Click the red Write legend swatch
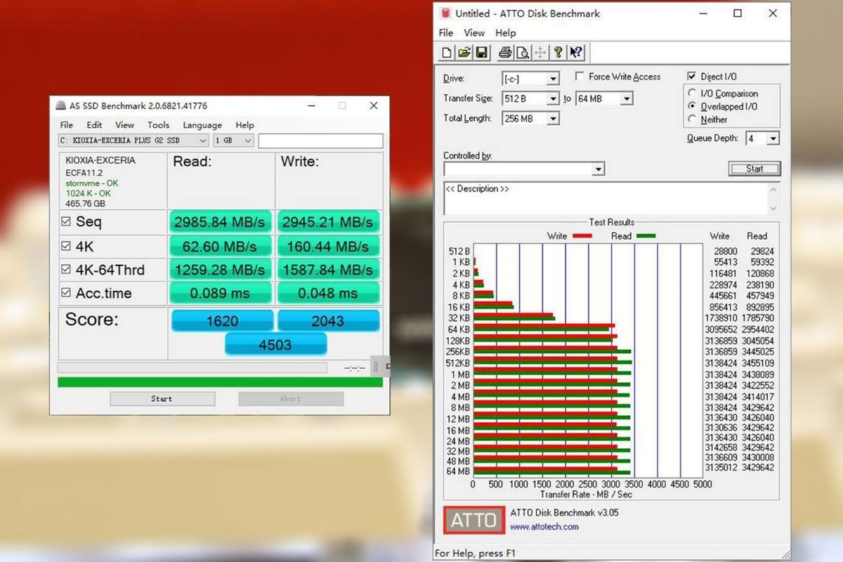 582,236
